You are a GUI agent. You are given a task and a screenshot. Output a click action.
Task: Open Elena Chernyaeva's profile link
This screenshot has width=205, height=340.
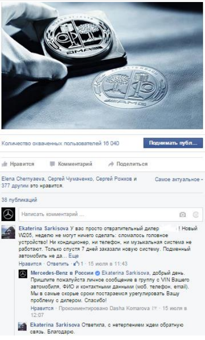point(23,179)
